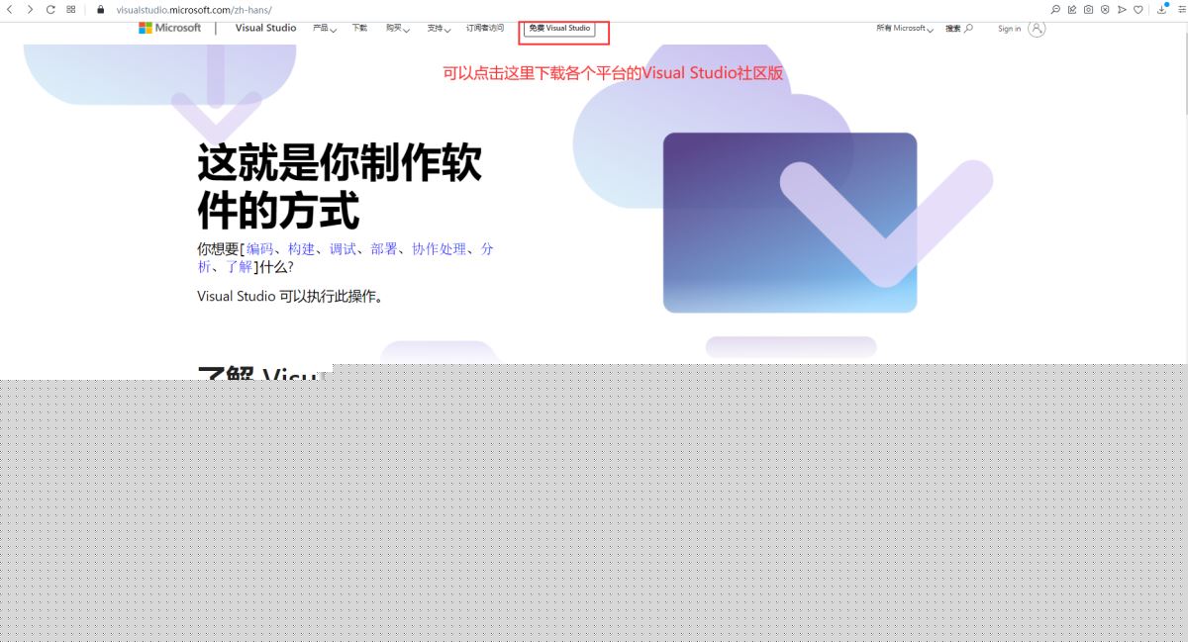Reload the page with the refresh icon
The width and height of the screenshot is (1188, 642).
click(50, 9)
